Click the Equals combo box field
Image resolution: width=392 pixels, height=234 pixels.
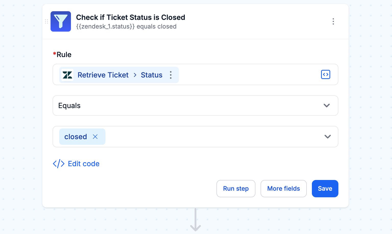point(179,106)
